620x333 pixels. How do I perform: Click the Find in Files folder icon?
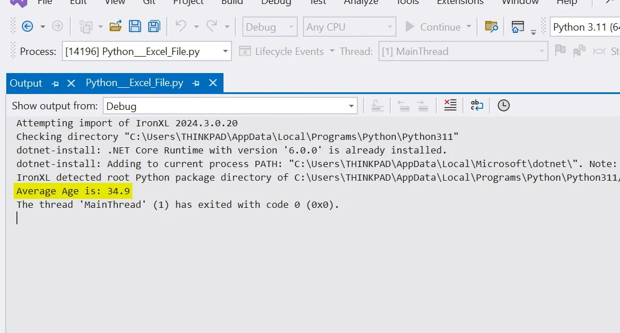click(x=491, y=27)
